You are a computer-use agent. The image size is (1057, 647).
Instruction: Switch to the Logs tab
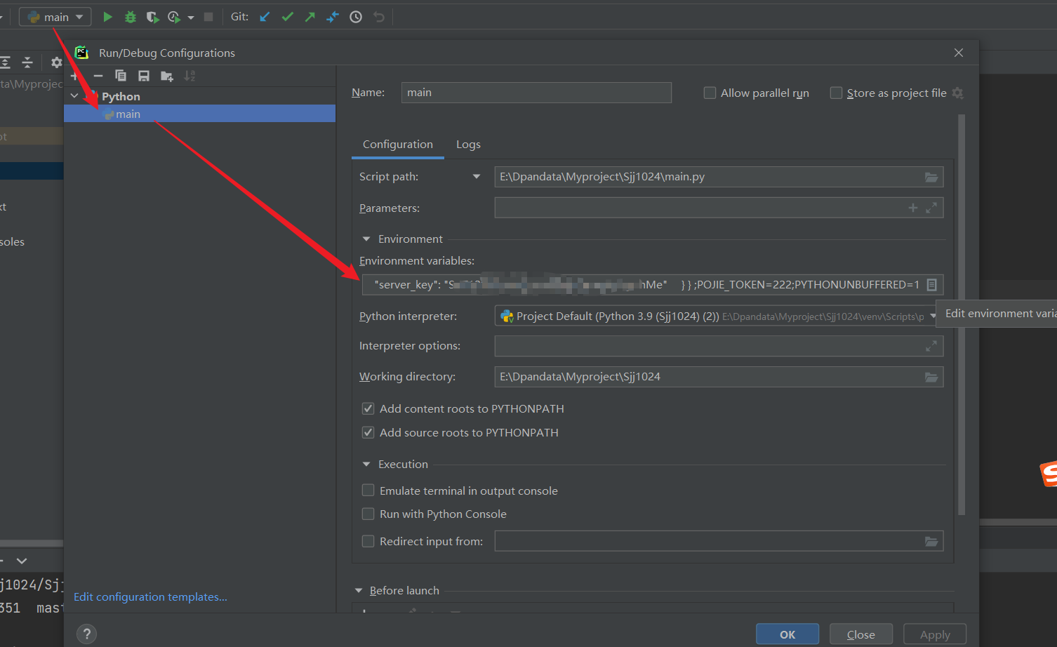468,145
